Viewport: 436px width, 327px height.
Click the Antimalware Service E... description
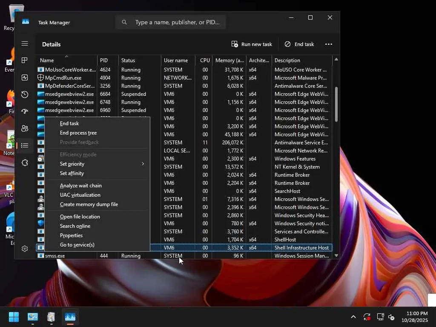pos(301,143)
